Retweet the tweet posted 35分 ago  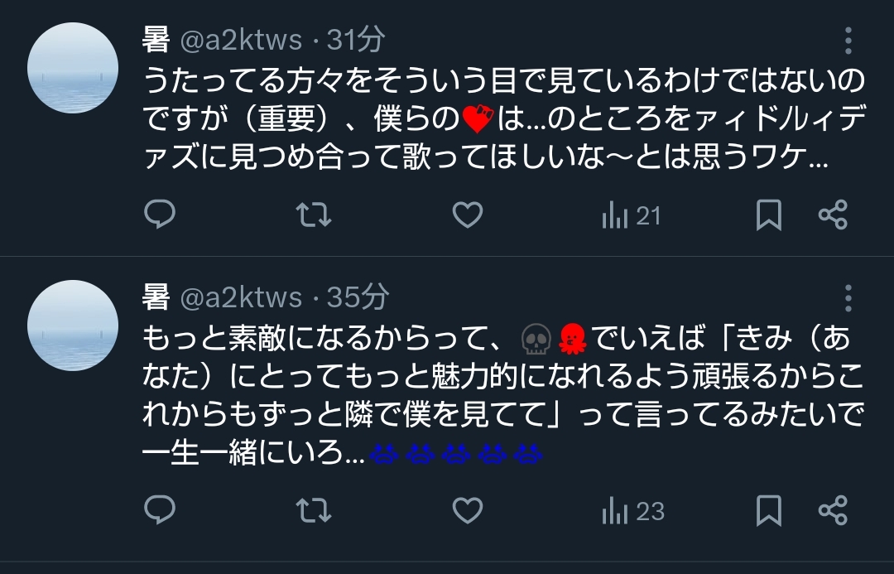point(314,510)
